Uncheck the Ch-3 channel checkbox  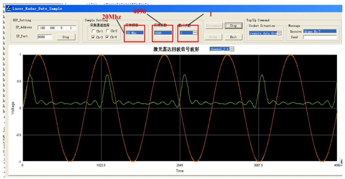point(94,37)
